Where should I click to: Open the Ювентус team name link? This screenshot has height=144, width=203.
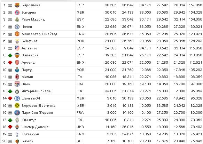pos(29,120)
